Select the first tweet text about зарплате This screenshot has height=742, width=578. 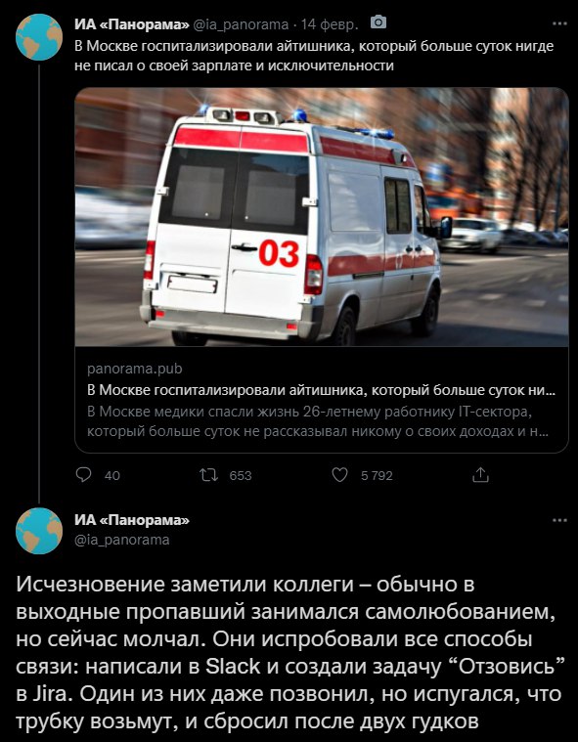(x=314, y=56)
